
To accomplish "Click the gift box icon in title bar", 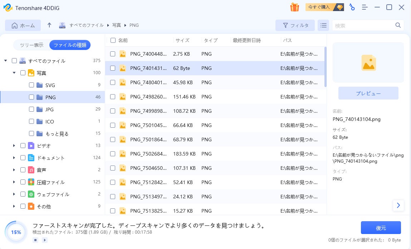I will [x=294, y=7].
